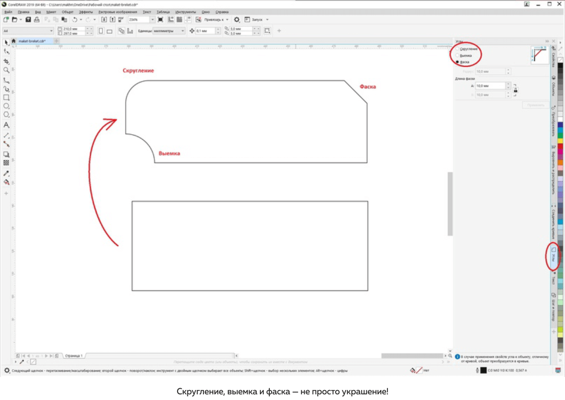Viewport: 565px width, 400px height.
Task: Click the New document icon
Action: (6, 20)
